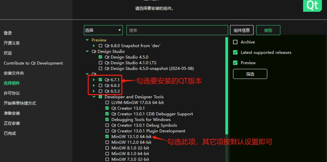The image size is (327, 162).
Task: Collapse the Qt Design Studio group
Action: click(x=87, y=51)
